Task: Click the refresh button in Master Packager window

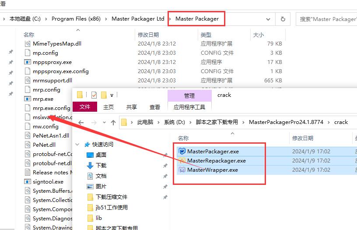Action: (283, 19)
